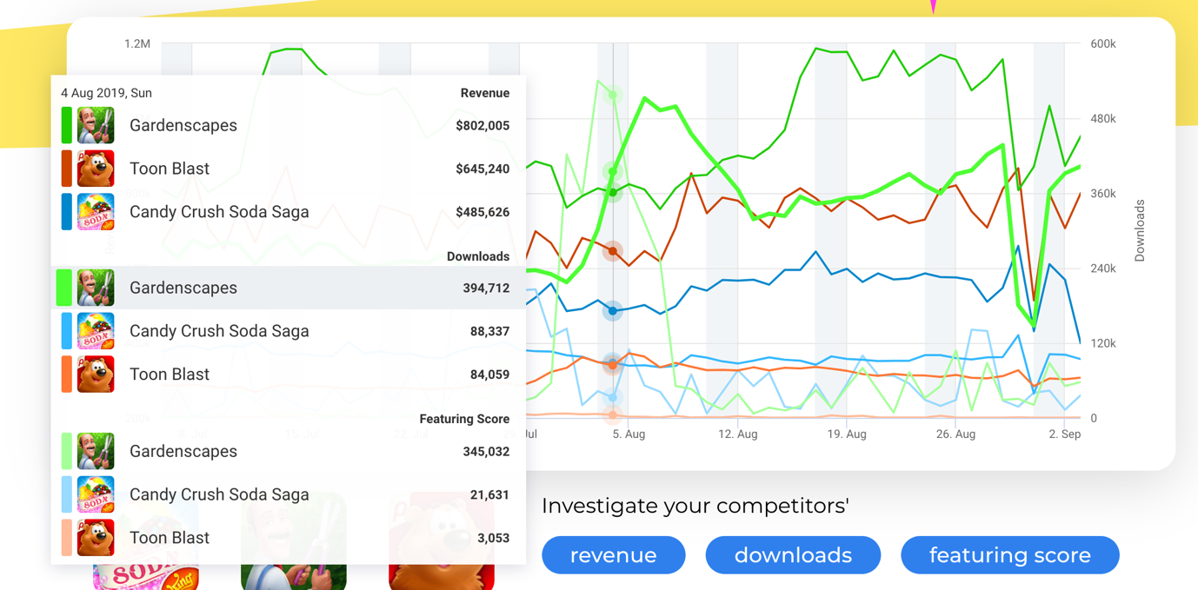Image resolution: width=1198 pixels, height=590 pixels.
Task: Click the Downloads section header in tooltip
Action: pyautogui.click(x=478, y=256)
